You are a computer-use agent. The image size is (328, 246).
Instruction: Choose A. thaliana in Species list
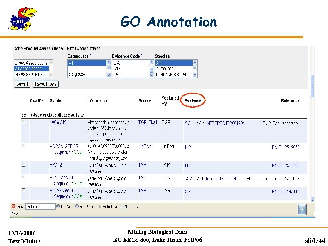click(x=174, y=69)
